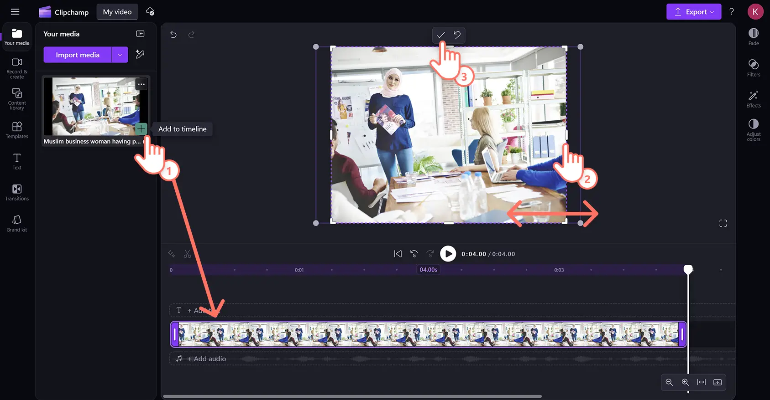Screen dimensions: 770x400
Task: Click the split scissors tool
Action: click(187, 254)
